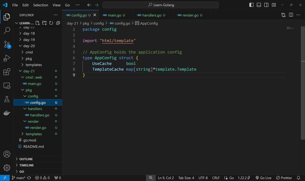Collapse the day-20 folder
The image size is (305, 181).
(x=38, y=46)
